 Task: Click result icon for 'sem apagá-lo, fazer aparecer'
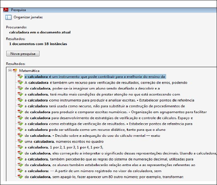point(20,176)
